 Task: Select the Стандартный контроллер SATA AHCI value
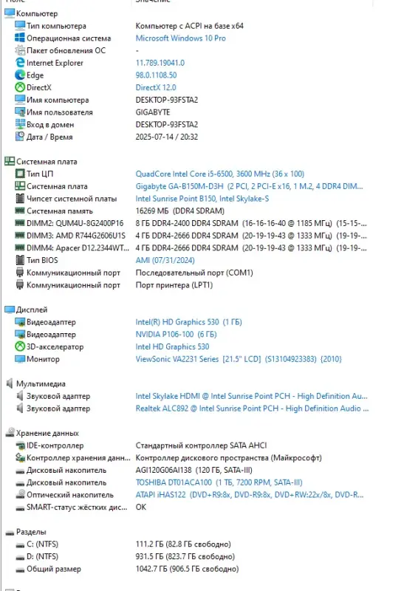201,445
